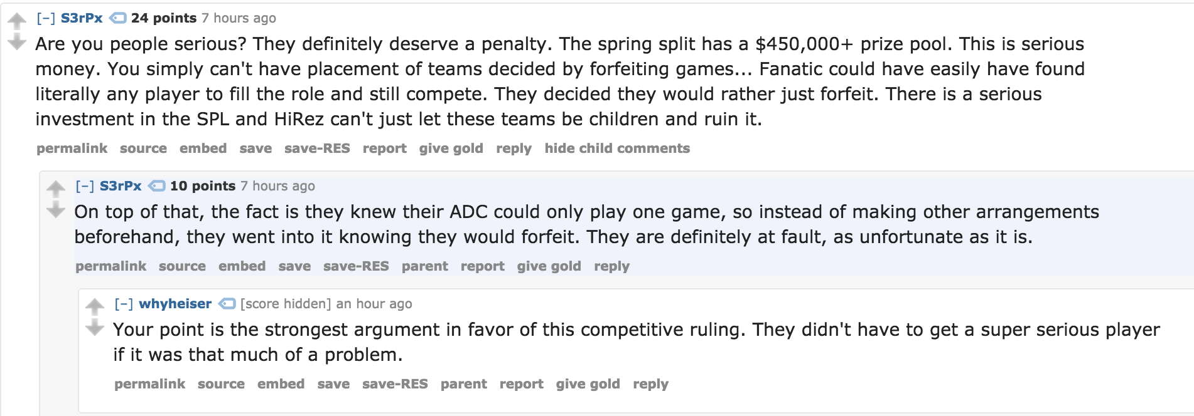Go to parent of whyheiser's comment
Viewport: 1194px width, 416px height.
coord(464,384)
